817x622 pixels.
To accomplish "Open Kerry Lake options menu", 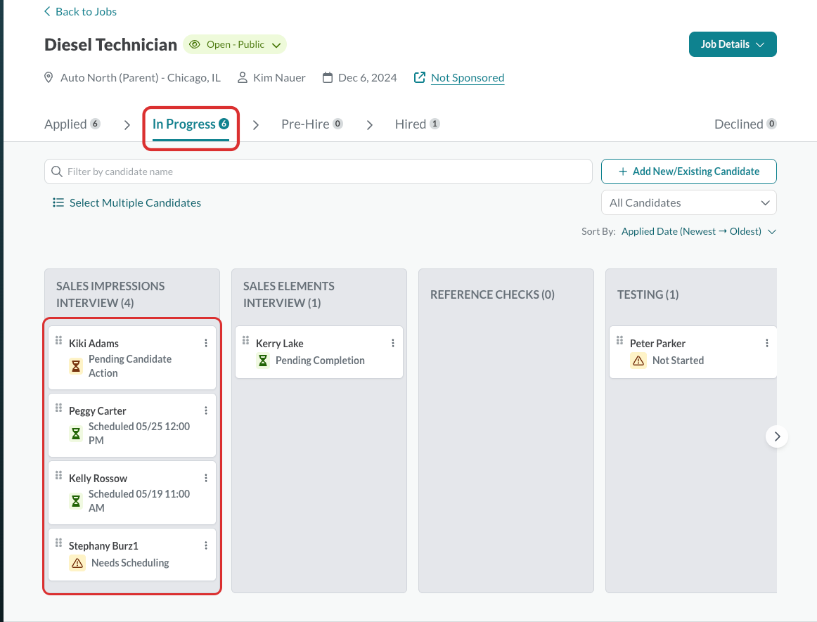I will point(393,343).
